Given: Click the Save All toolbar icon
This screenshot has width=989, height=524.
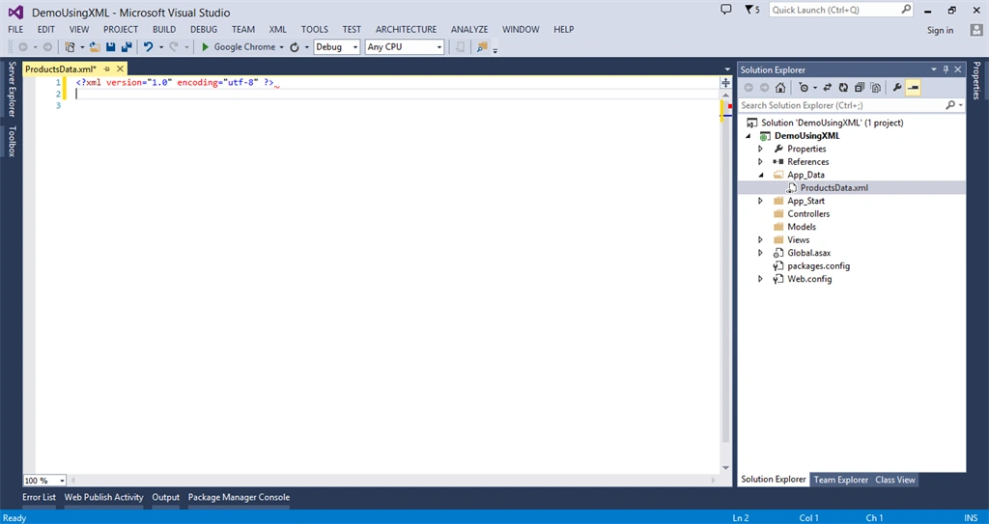Looking at the screenshot, I should pos(127,46).
